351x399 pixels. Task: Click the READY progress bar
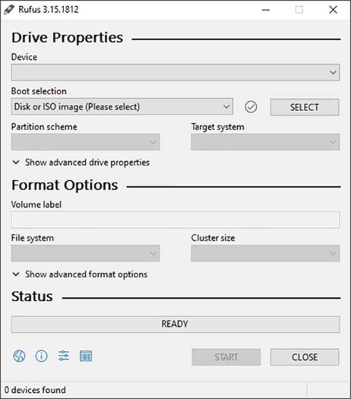pyautogui.click(x=175, y=324)
